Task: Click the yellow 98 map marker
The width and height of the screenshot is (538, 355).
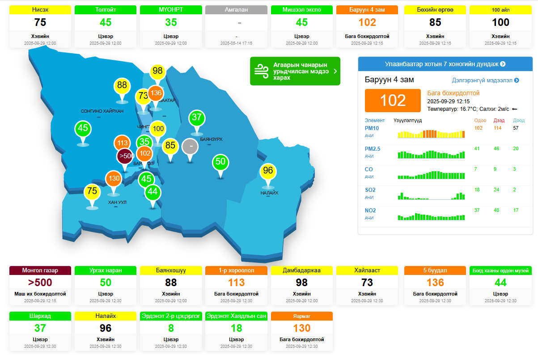Action: click(157, 71)
